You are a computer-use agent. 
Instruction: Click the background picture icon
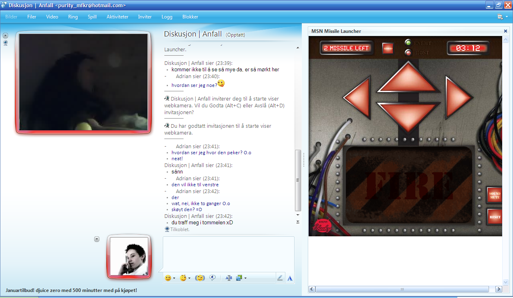(x=239, y=278)
